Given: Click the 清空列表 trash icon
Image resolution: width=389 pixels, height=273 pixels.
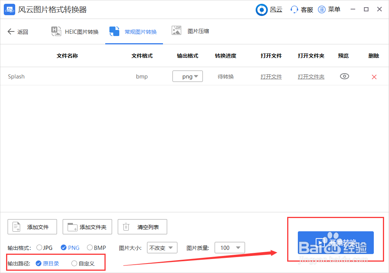Looking at the screenshot, I should 126,227.
